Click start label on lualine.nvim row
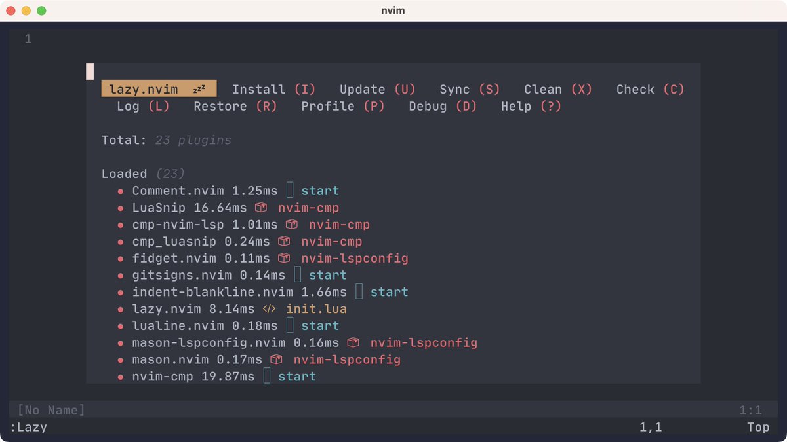Viewport: 787px width, 442px height. (320, 325)
